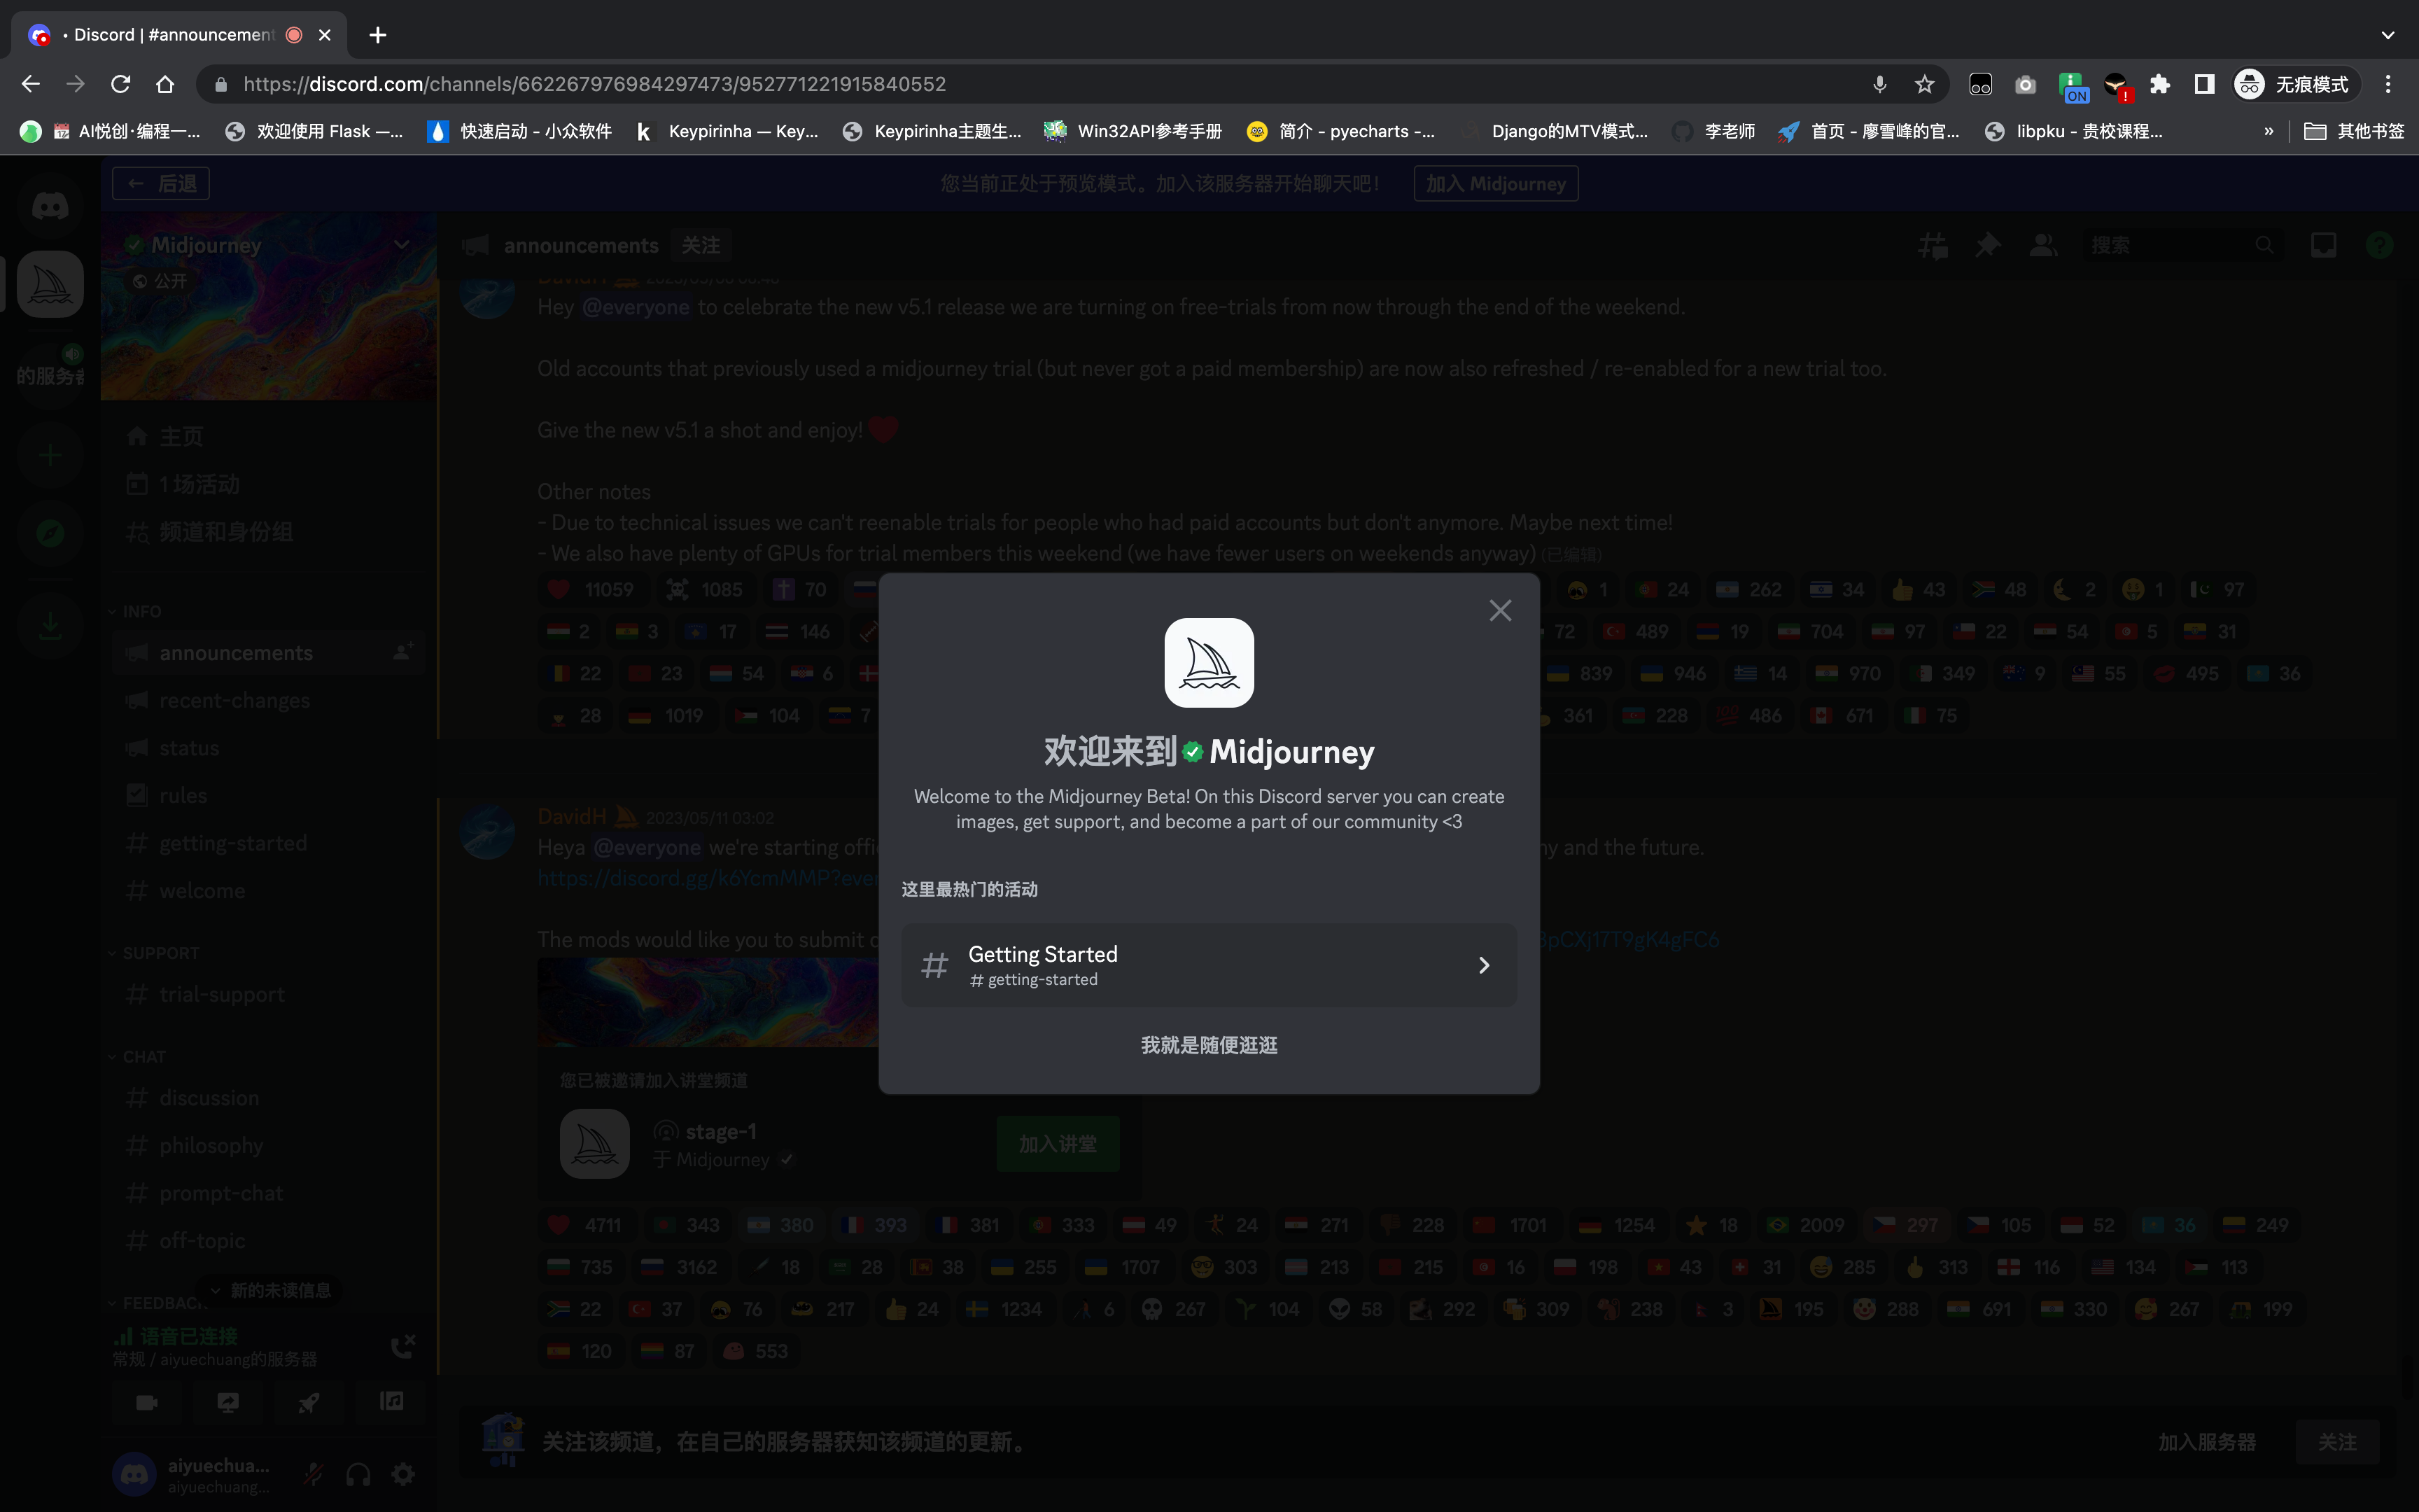Open the 其他书签 bookmarks folder

(2353, 131)
